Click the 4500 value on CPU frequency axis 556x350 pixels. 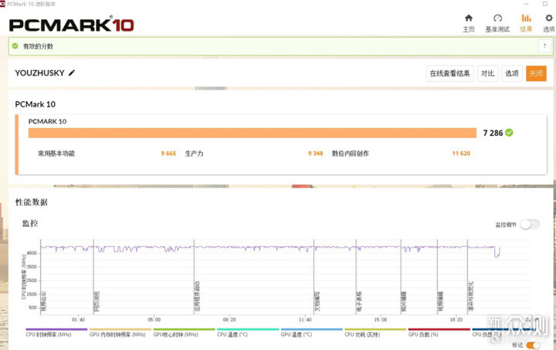pos(32,253)
